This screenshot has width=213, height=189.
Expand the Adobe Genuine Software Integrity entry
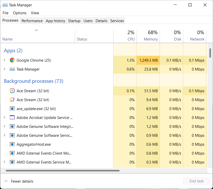[x=4, y=127]
